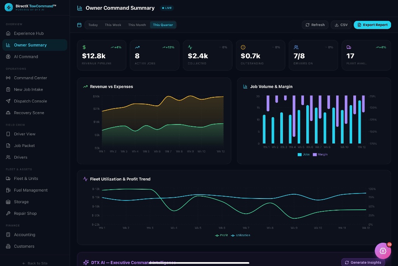This screenshot has width=398, height=266.
Task: Click the header bar-chart icon beside title
Action: pos(80,8)
